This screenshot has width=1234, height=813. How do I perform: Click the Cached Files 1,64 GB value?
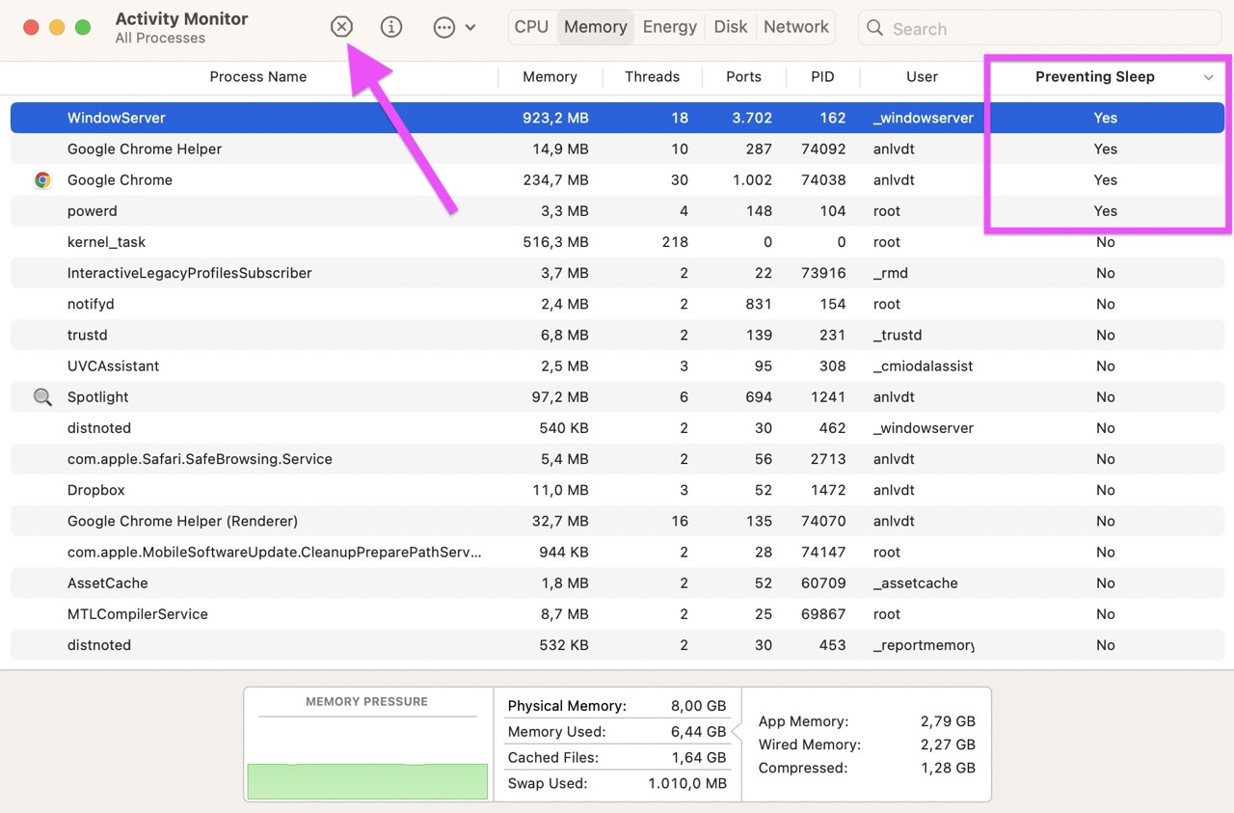coord(699,758)
